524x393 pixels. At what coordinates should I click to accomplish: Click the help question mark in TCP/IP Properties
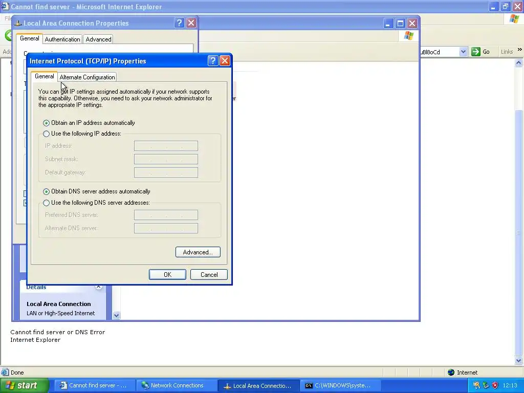213,61
